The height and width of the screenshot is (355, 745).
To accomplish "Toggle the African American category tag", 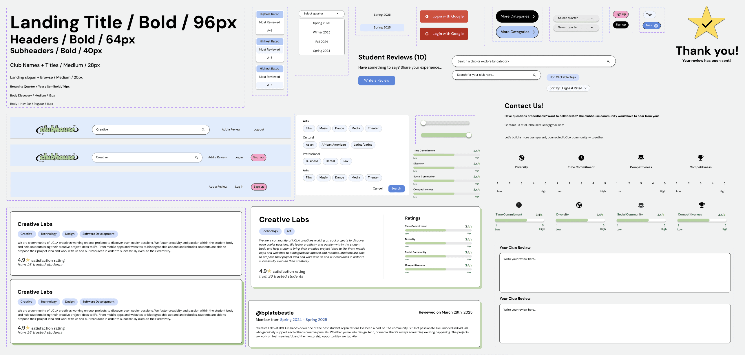I will click(x=333, y=145).
